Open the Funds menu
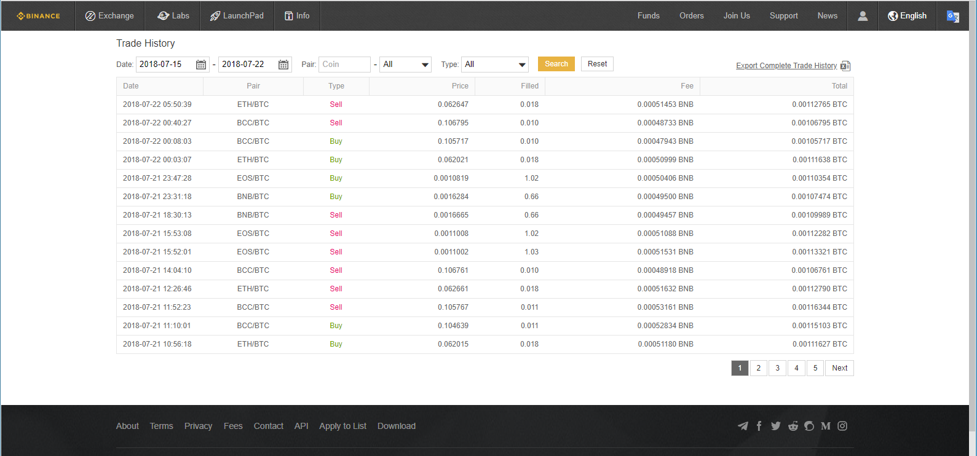 click(649, 16)
